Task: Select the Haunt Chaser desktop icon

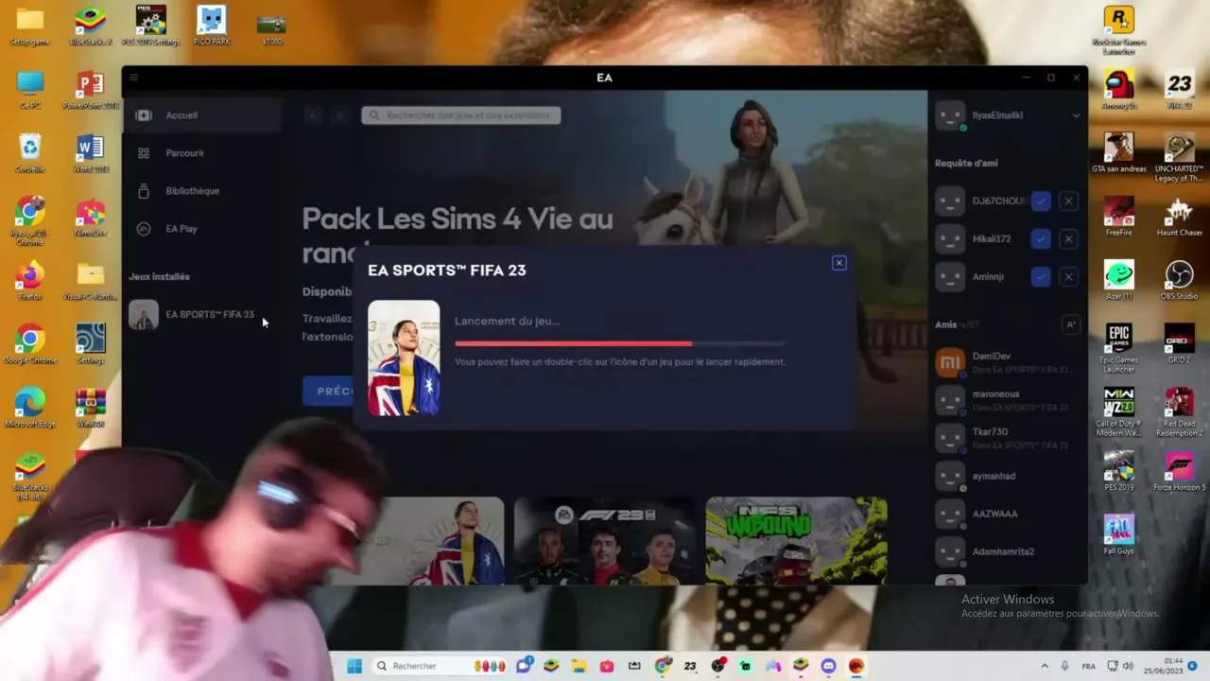Action: click(x=1180, y=218)
